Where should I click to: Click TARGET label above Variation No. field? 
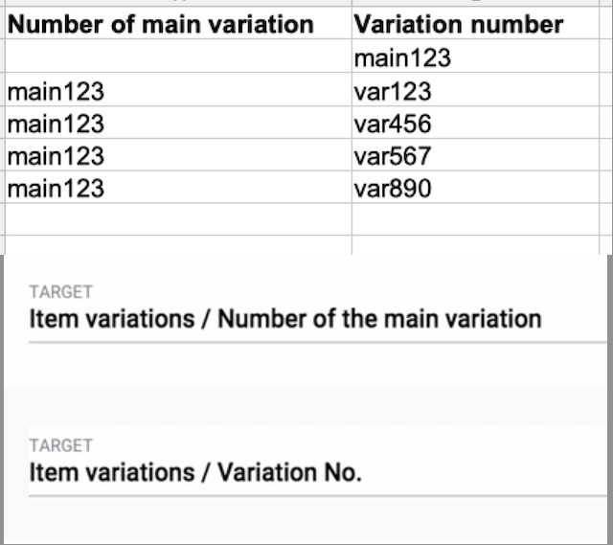coord(61,445)
